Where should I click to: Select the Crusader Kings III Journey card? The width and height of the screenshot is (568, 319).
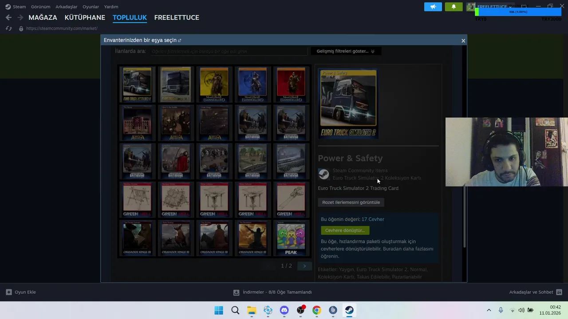(214, 238)
